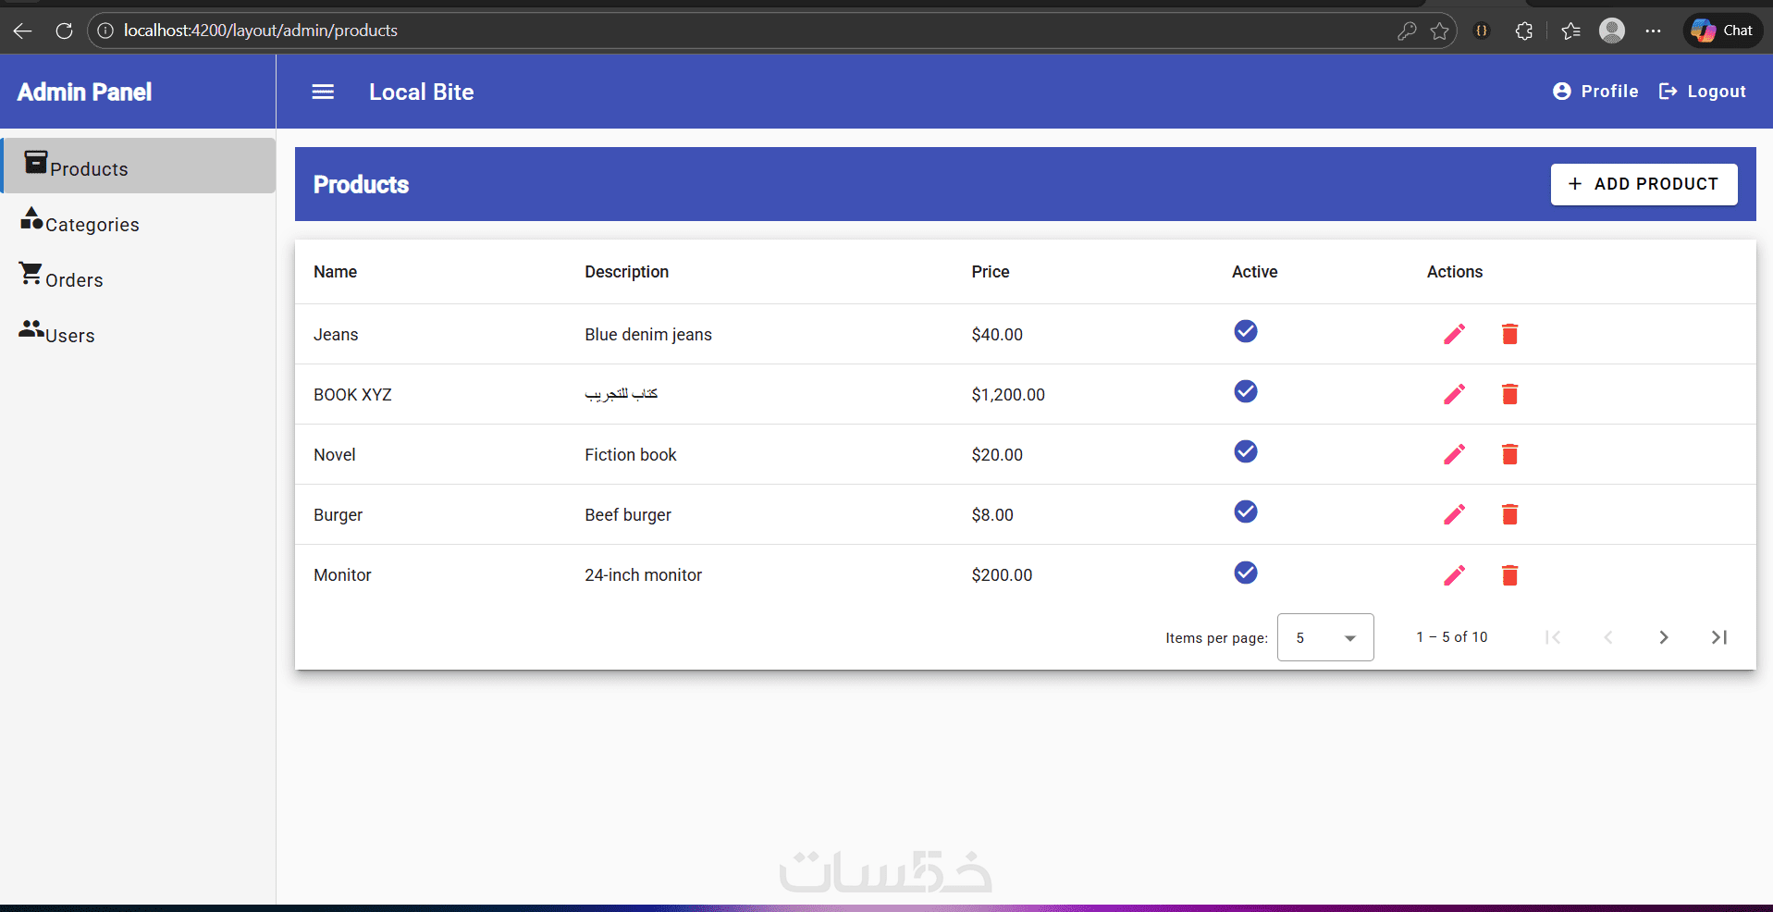Go to the next page of products
The width and height of the screenshot is (1773, 912).
click(1663, 637)
